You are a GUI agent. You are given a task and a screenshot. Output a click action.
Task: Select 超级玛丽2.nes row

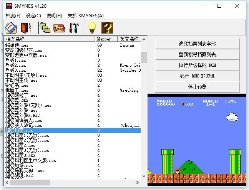(x=72, y=145)
